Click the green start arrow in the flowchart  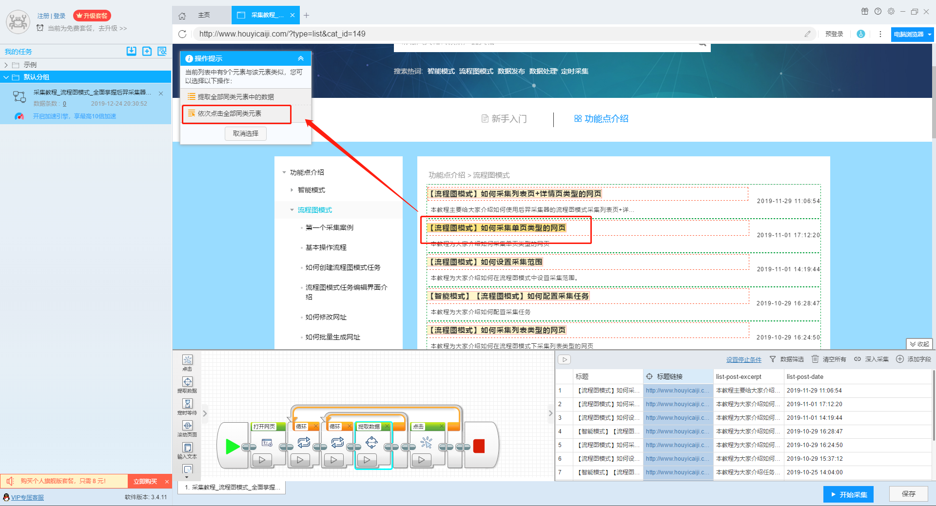233,446
